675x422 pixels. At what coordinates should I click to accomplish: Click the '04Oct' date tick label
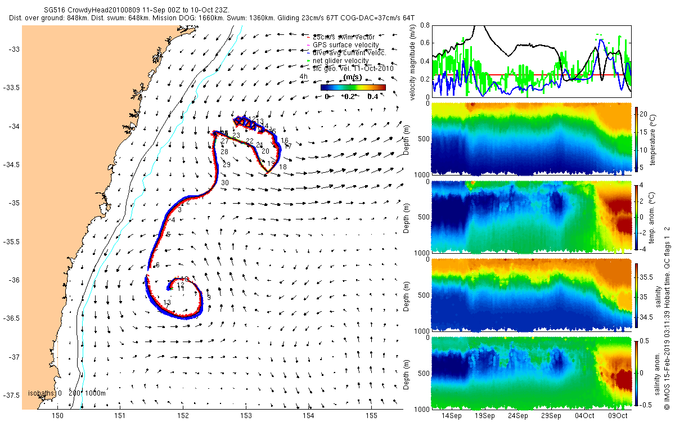pyautogui.click(x=584, y=415)
